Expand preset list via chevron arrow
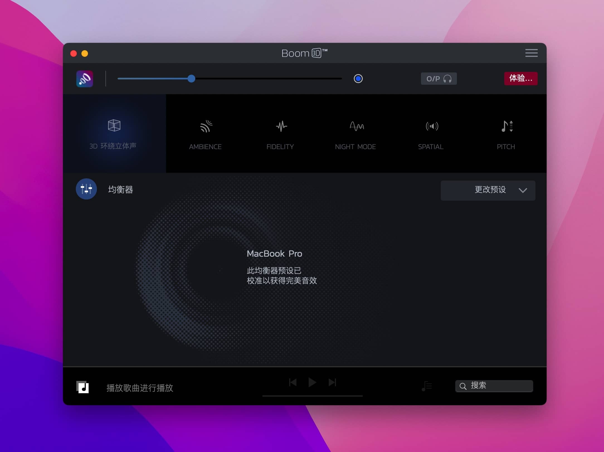 tap(523, 190)
